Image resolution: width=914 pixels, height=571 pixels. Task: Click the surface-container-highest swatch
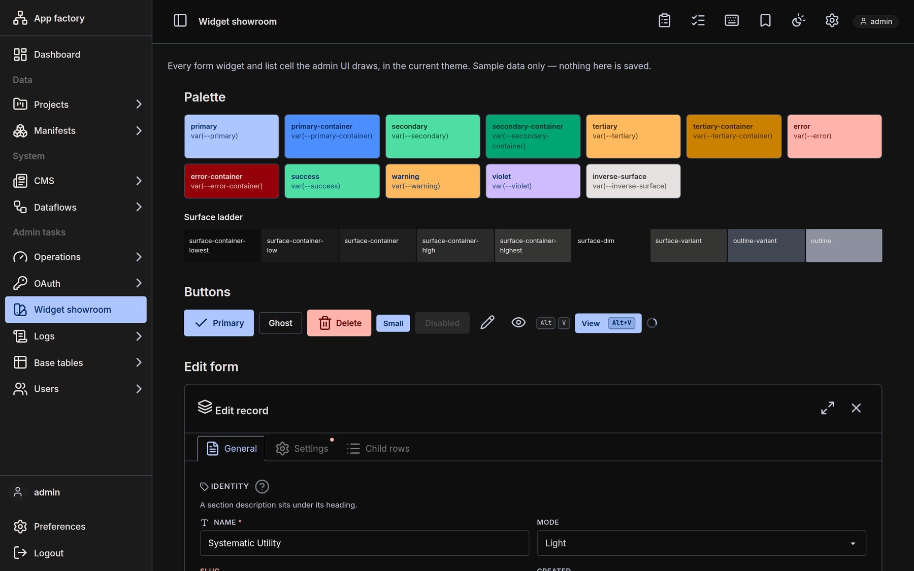click(x=533, y=246)
